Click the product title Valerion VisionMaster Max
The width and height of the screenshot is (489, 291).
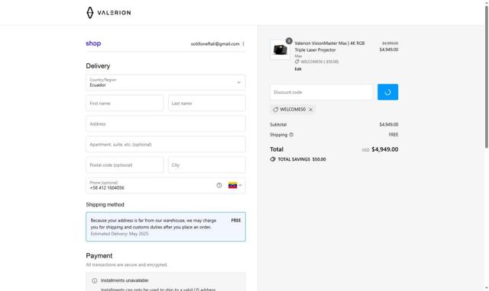(x=329, y=46)
